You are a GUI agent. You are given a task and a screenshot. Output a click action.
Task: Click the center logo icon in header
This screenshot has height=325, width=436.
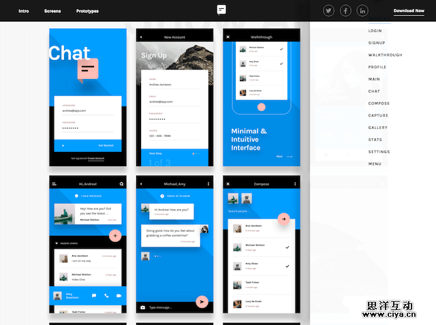(221, 10)
